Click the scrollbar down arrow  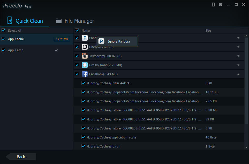[x=246, y=147]
